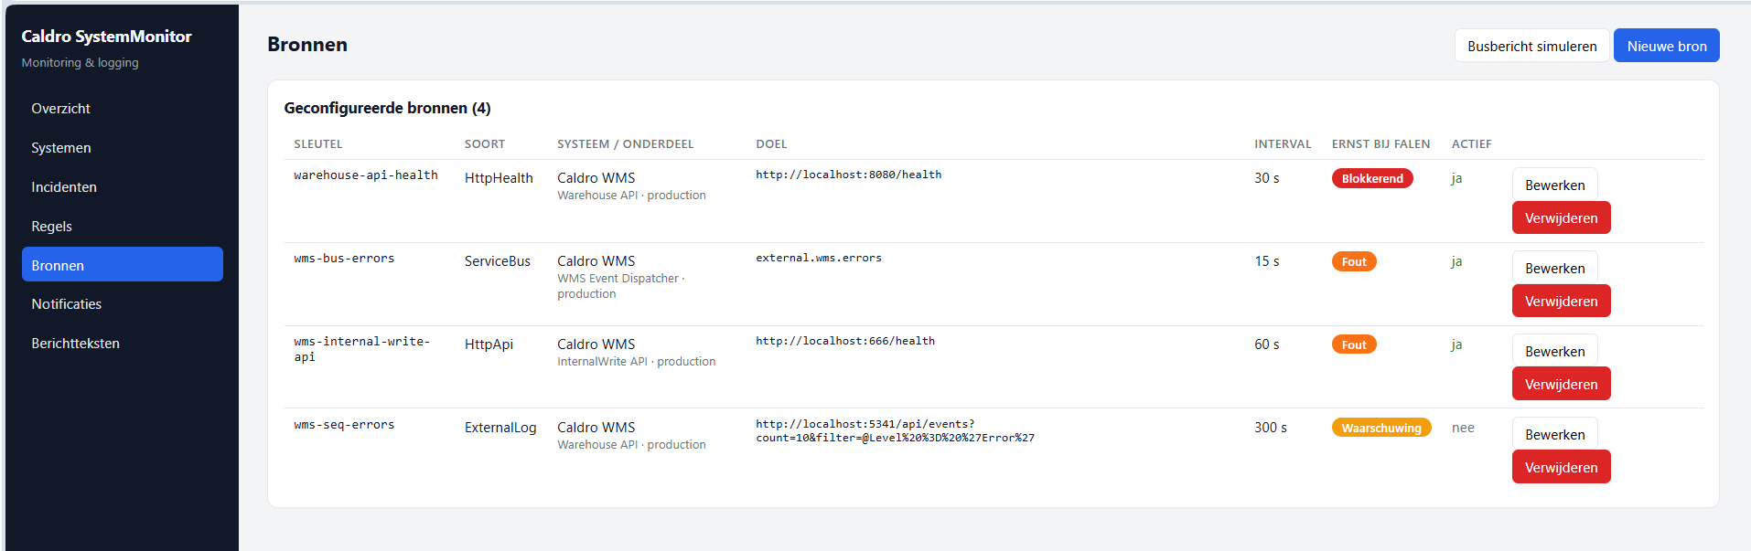Viewport: 1751px width, 551px height.
Task: Click the 30 s interval value
Action: click(1267, 178)
